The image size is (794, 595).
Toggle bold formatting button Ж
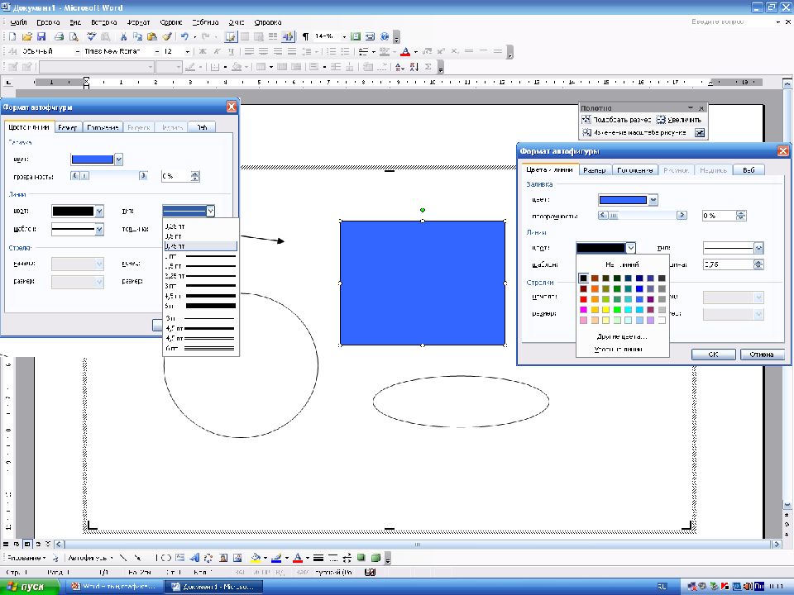[203, 51]
